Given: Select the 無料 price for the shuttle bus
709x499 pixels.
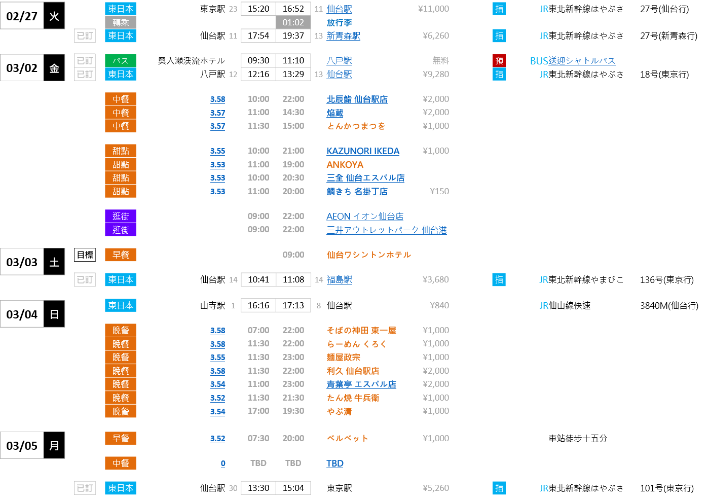Looking at the screenshot, I should [x=440, y=60].
